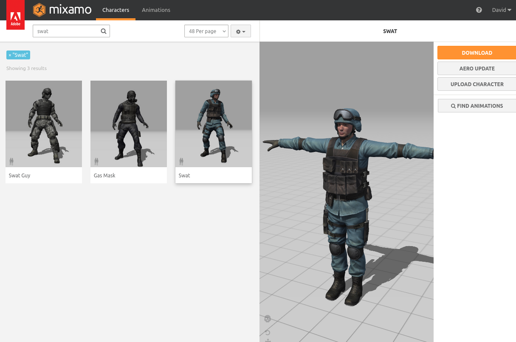Select the Gas Mask character thumbnail

pyautogui.click(x=129, y=124)
